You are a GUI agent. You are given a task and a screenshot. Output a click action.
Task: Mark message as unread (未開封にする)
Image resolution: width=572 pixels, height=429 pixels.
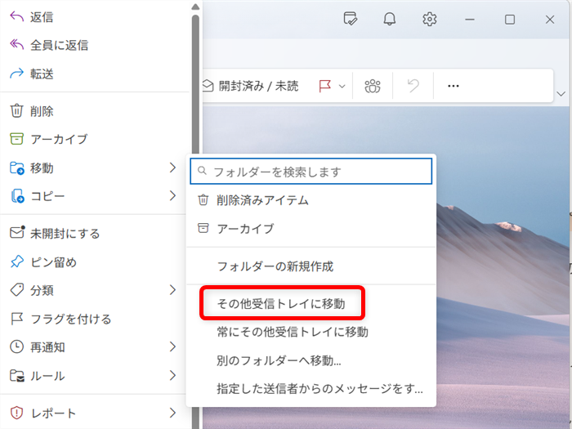65,233
